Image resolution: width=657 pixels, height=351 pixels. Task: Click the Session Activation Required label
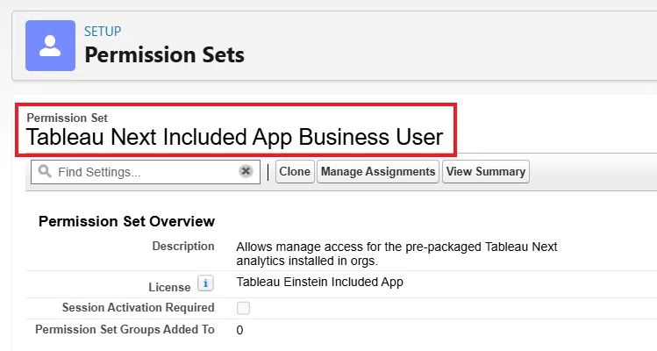[x=139, y=307]
